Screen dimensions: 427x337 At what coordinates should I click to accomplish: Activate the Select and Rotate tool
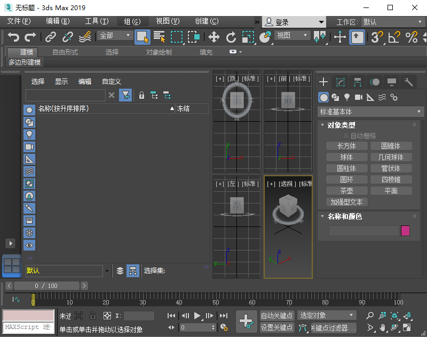tap(231, 37)
